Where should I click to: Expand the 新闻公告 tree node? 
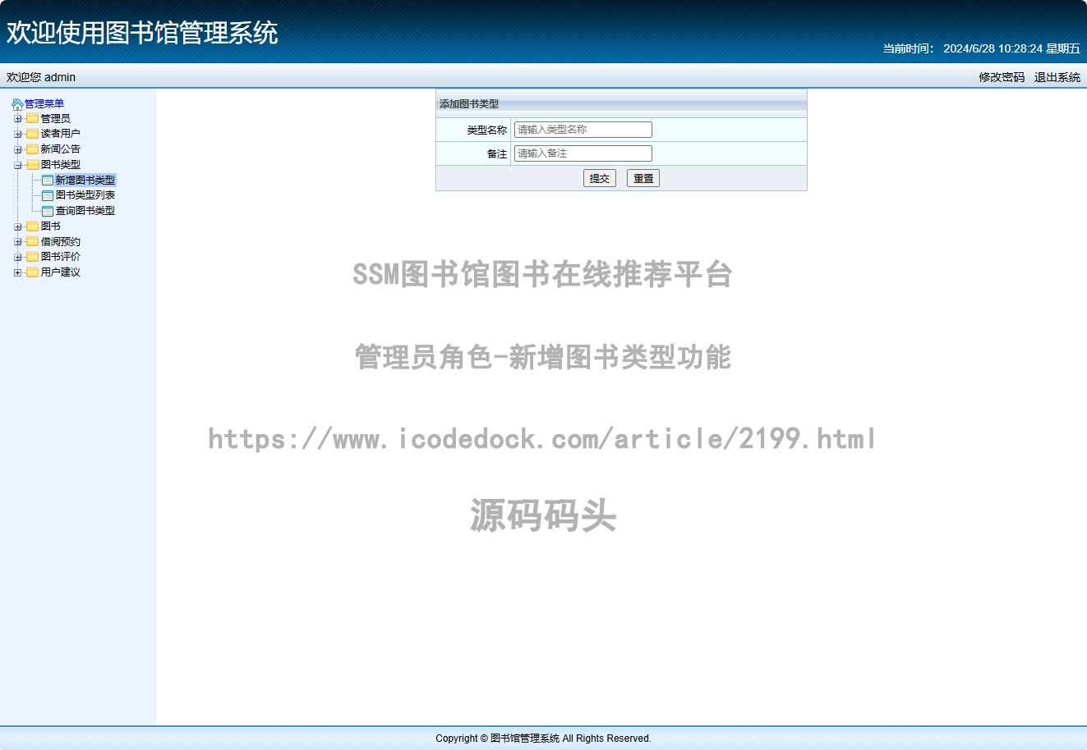point(18,149)
